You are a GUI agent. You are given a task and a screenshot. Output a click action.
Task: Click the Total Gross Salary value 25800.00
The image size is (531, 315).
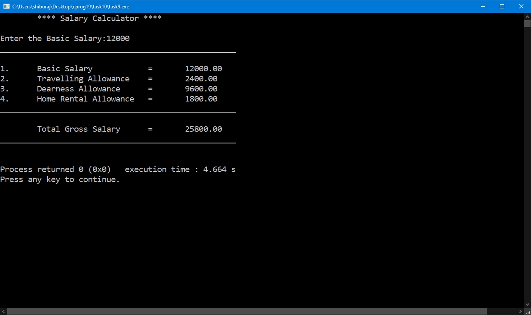(x=203, y=129)
